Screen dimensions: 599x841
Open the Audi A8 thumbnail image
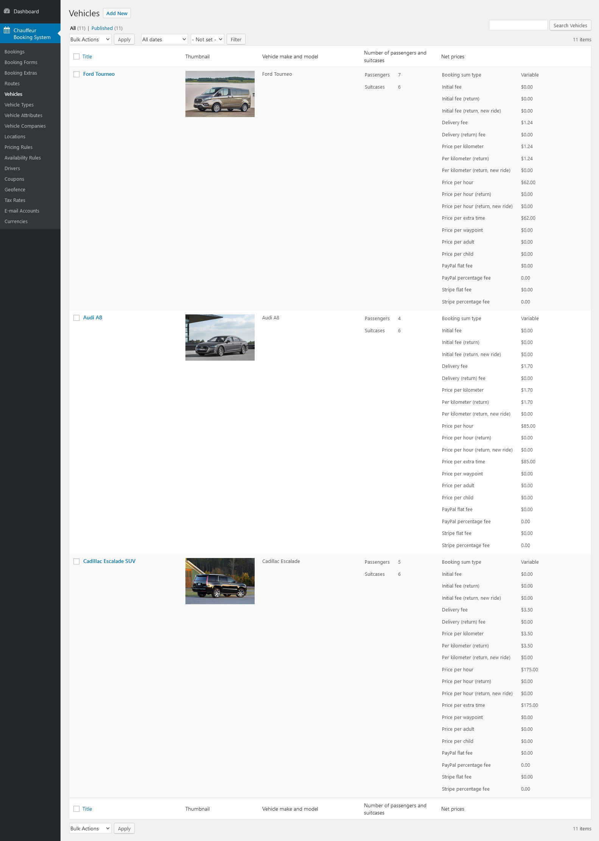coord(220,338)
